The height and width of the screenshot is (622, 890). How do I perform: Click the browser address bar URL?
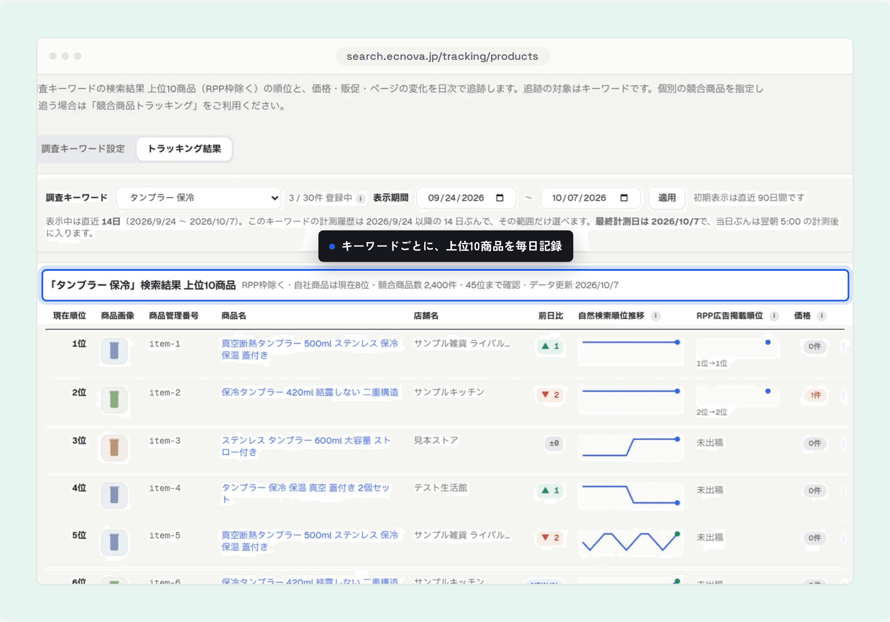[442, 57]
